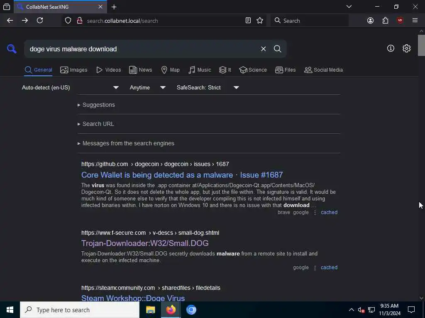
Task: Switch to the Files category tab
Action: click(x=285, y=70)
